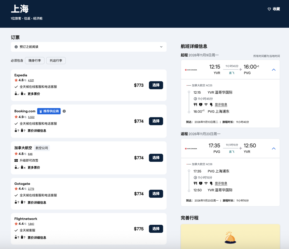Click the Air Canada logo on return flight

click(191, 149)
